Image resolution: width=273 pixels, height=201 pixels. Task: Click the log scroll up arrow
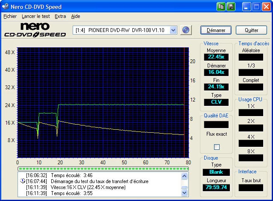pyautogui.click(x=184, y=176)
